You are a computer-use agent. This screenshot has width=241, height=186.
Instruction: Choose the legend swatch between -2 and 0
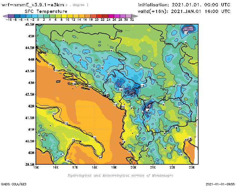coord(35,16)
